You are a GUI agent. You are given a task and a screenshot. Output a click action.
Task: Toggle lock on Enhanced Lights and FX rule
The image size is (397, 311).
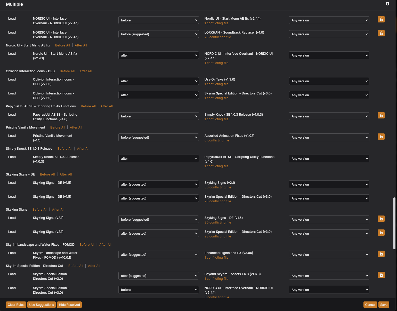pyautogui.click(x=381, y=254)
